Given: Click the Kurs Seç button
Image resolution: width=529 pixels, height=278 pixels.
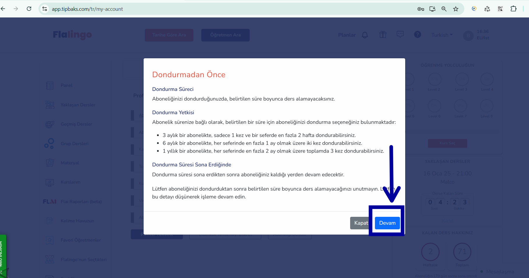Looking at the screenshot, I should click(447, 143).
